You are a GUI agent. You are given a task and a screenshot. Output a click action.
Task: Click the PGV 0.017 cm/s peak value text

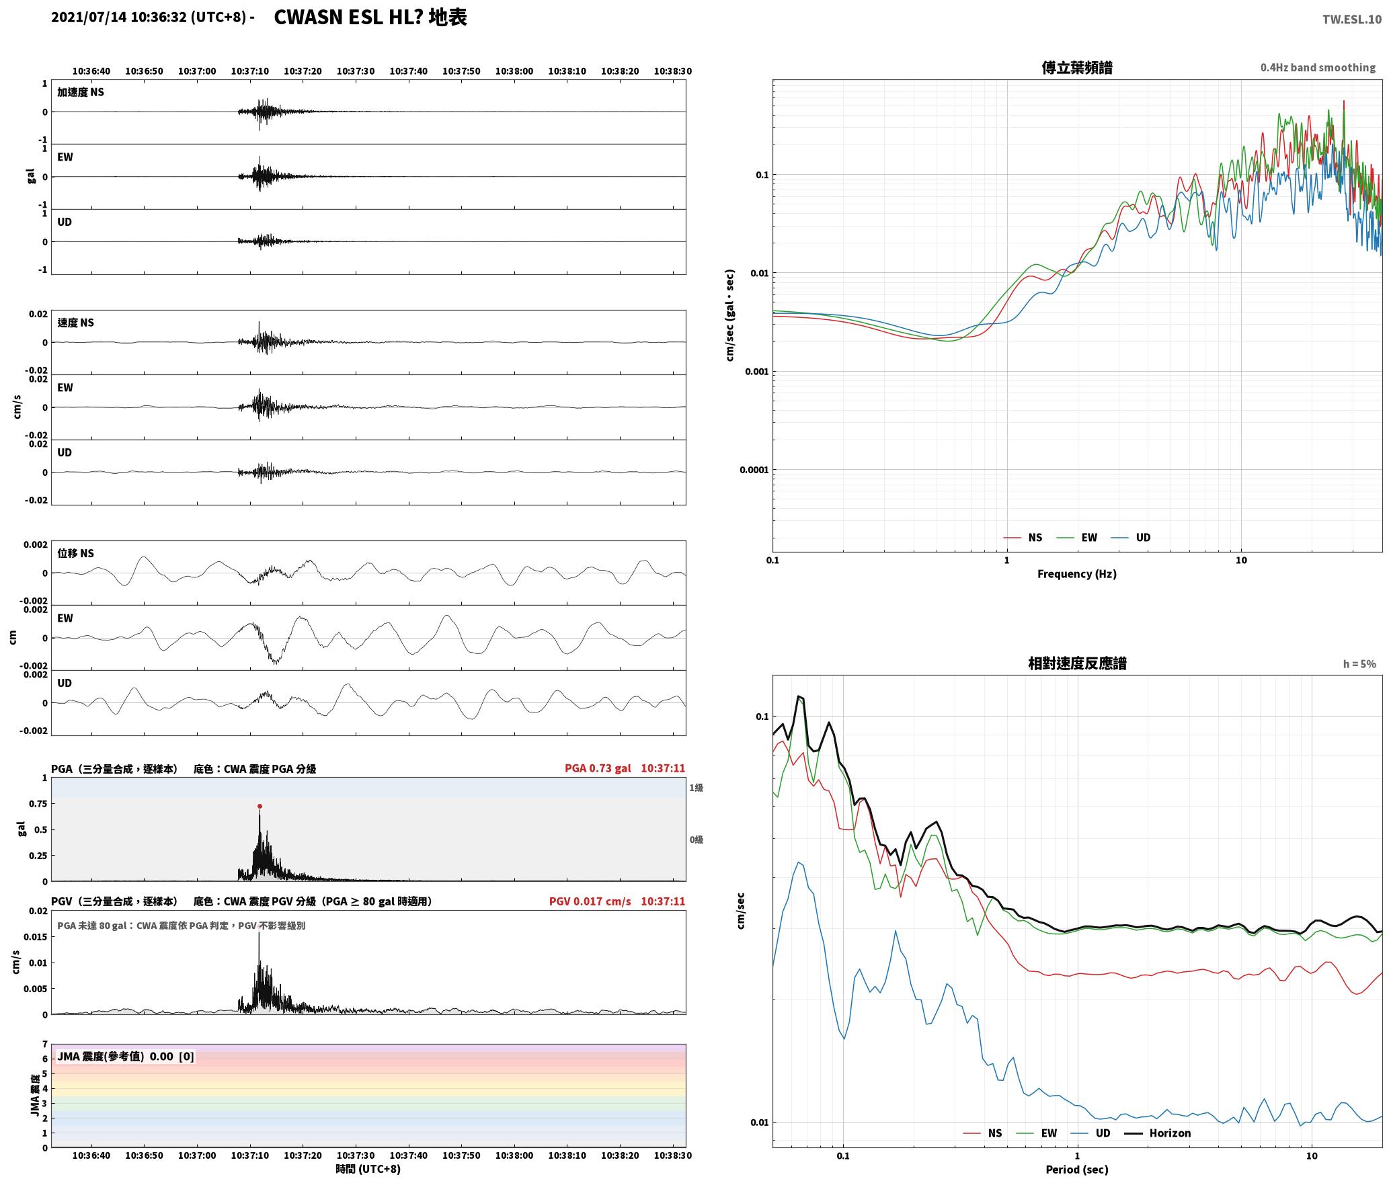(590, 901)
